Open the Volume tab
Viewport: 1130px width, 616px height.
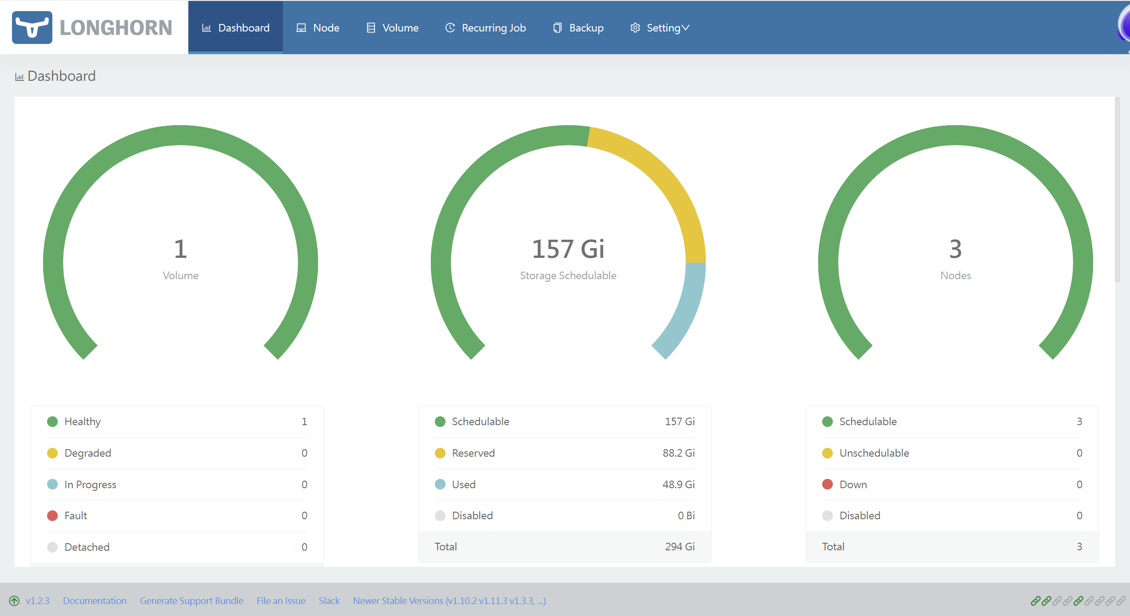point(392,28)
